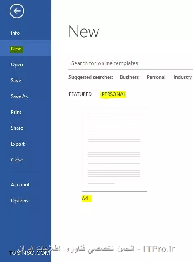Screen dimensions: 193x262
Task: Click Close in the file menu
Action: [x=17, y=159]
